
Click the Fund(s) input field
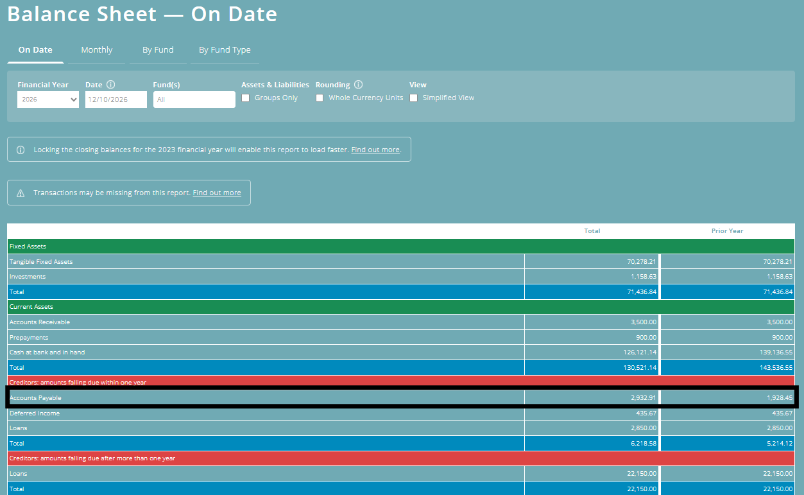click(194, 100)
